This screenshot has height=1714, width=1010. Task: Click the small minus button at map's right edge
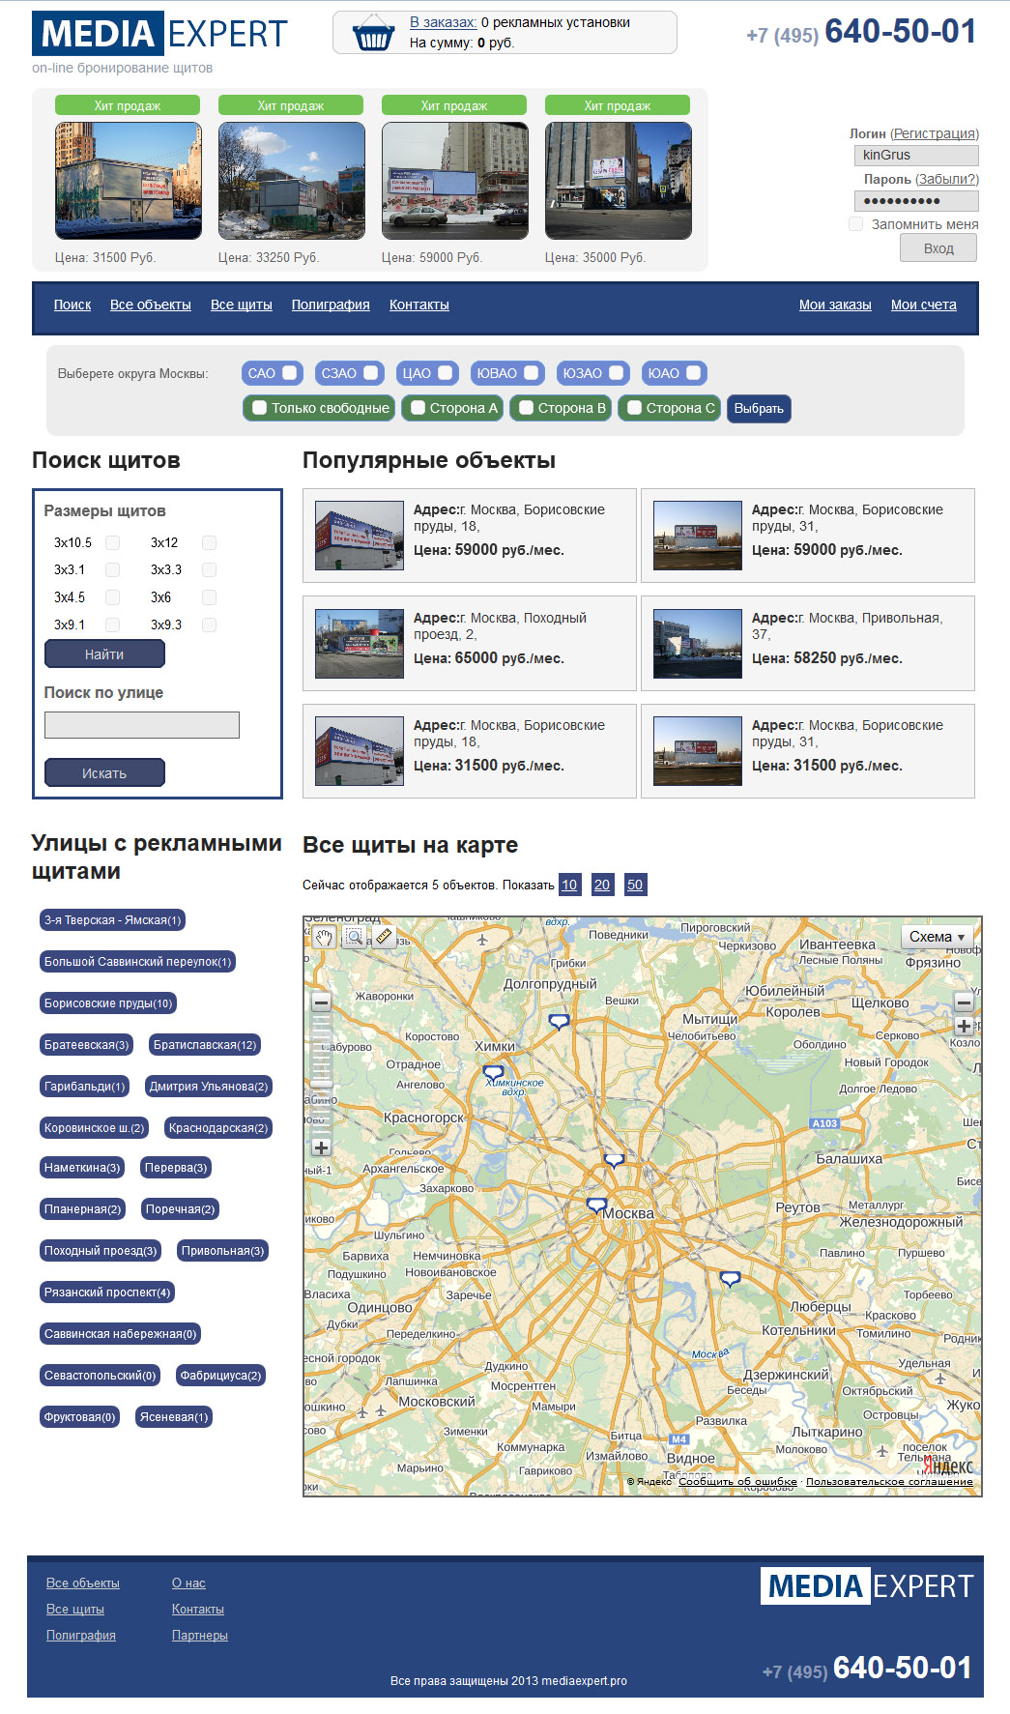click(x=964, y=1002)
